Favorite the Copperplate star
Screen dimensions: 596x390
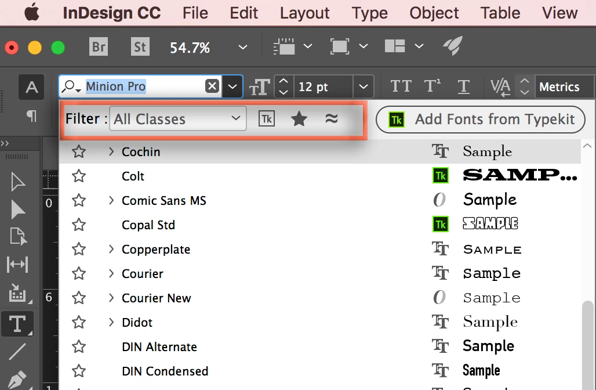(x=79, y=249)
